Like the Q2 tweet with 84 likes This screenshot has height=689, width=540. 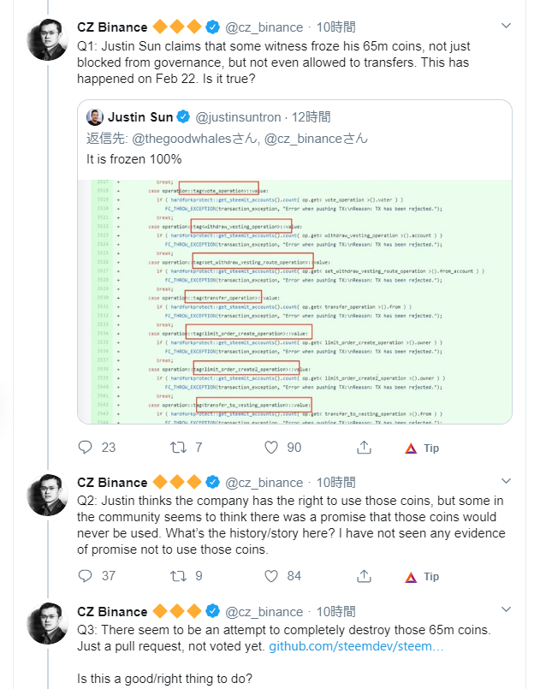271,576
